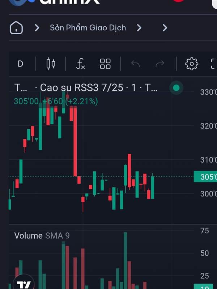Open chart settings gear
Image resolution: width=217 pixels, height=289 pixels.
[192, 64]
